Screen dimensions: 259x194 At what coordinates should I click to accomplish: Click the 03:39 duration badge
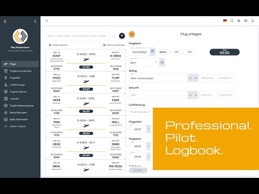click(x=86, y=89)
